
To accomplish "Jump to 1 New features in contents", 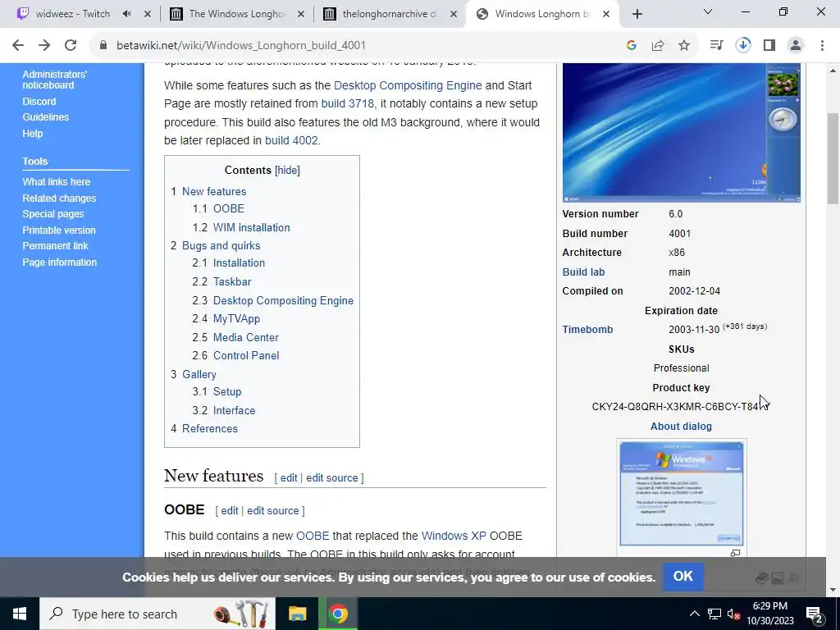I will click(208, 191).
